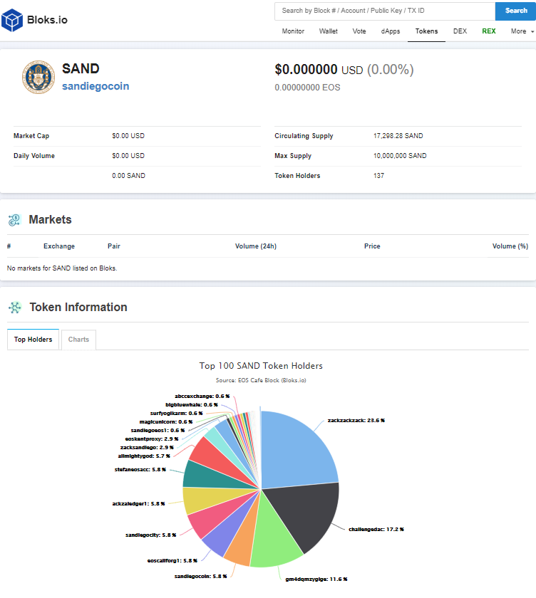Image resolution: width=536 pixels, height=598 pixels.
Task: Click the Exchange column header
Action: pos(59,246)
